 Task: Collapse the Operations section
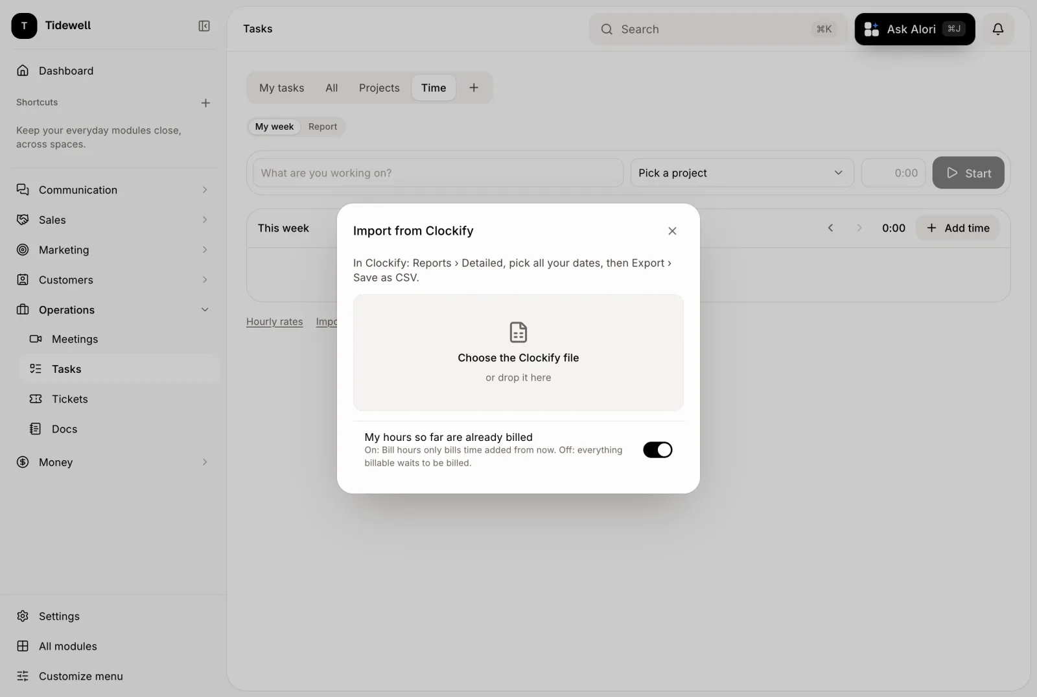click(113, 309)
